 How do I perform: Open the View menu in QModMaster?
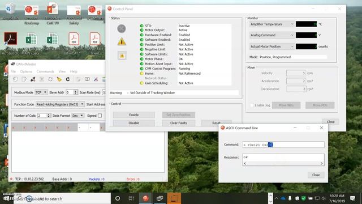(x=62, y=71)
